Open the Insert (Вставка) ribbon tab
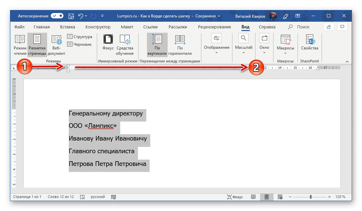The height and width of the screenshot is (211, 362). (67, 27)
